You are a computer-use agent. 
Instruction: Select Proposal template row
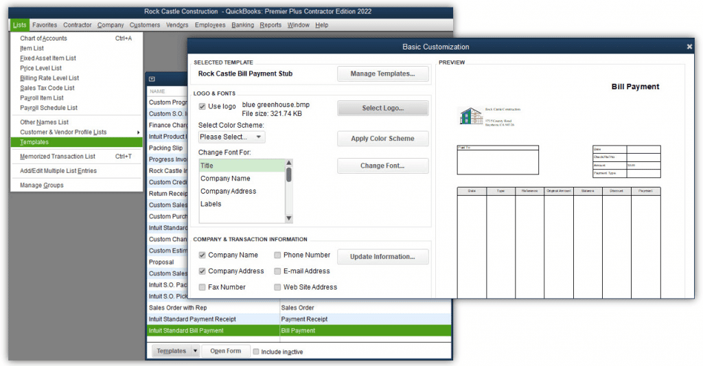[168, 262]
